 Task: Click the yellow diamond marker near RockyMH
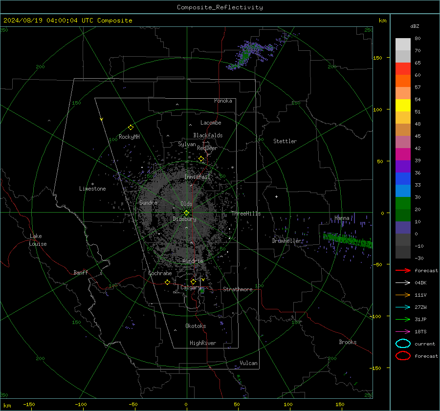[x=131, y=128]
